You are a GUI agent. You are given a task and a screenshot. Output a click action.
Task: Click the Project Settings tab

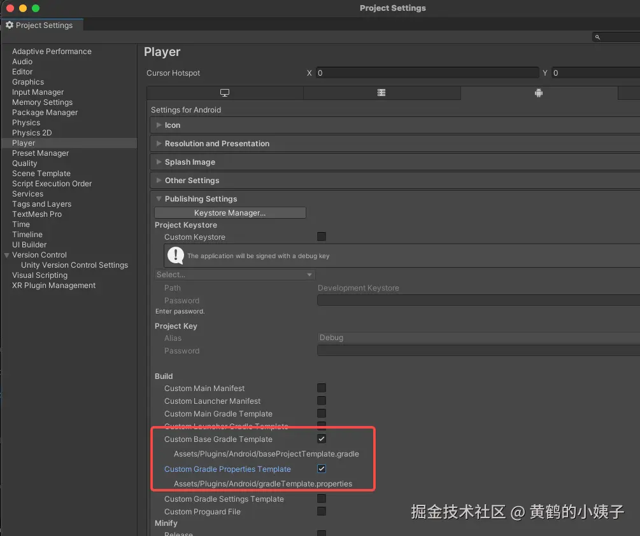(x=43, y=25)
